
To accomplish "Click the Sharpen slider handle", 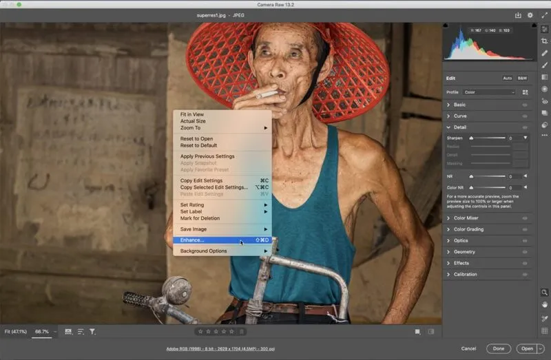I will tap(471, 138).
